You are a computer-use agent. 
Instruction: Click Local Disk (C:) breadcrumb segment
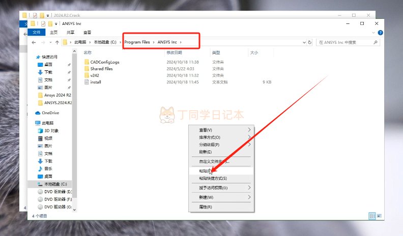click(x=105, y=42)
